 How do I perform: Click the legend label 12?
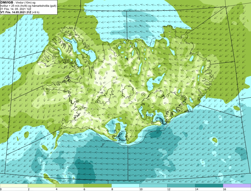[169, 189]
